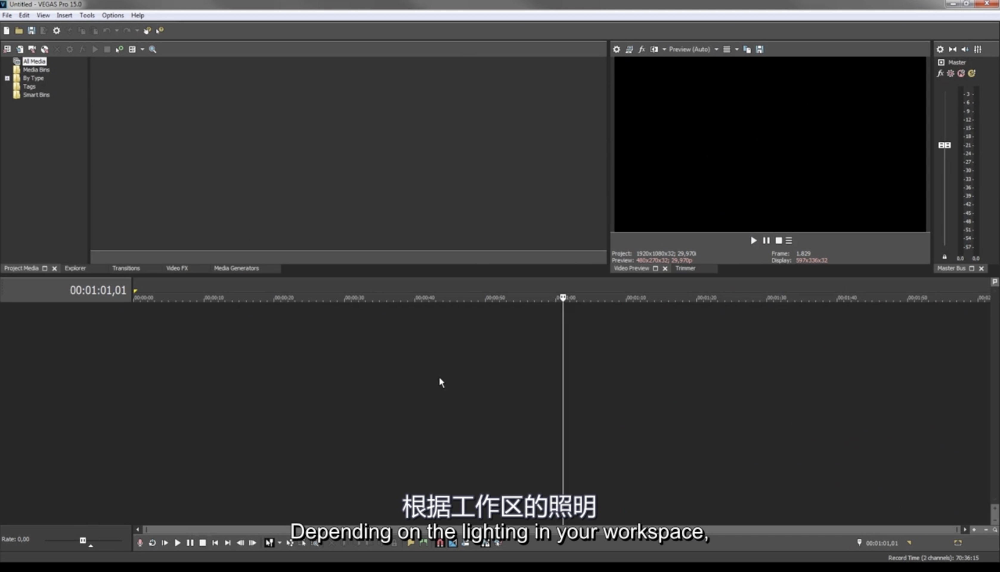Select the Media Bins folder

pyautogui.click(x=36, y=69)
